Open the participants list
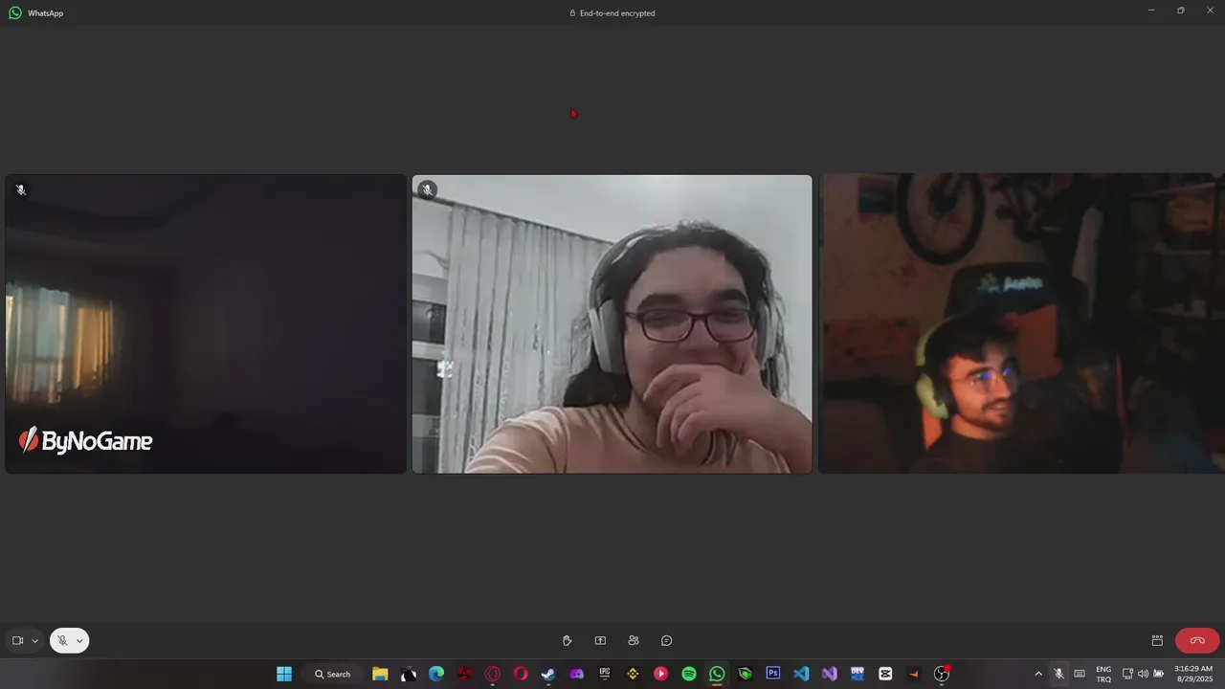The width and height of the screenshot is (1225, 689). [x=634, y=640]
